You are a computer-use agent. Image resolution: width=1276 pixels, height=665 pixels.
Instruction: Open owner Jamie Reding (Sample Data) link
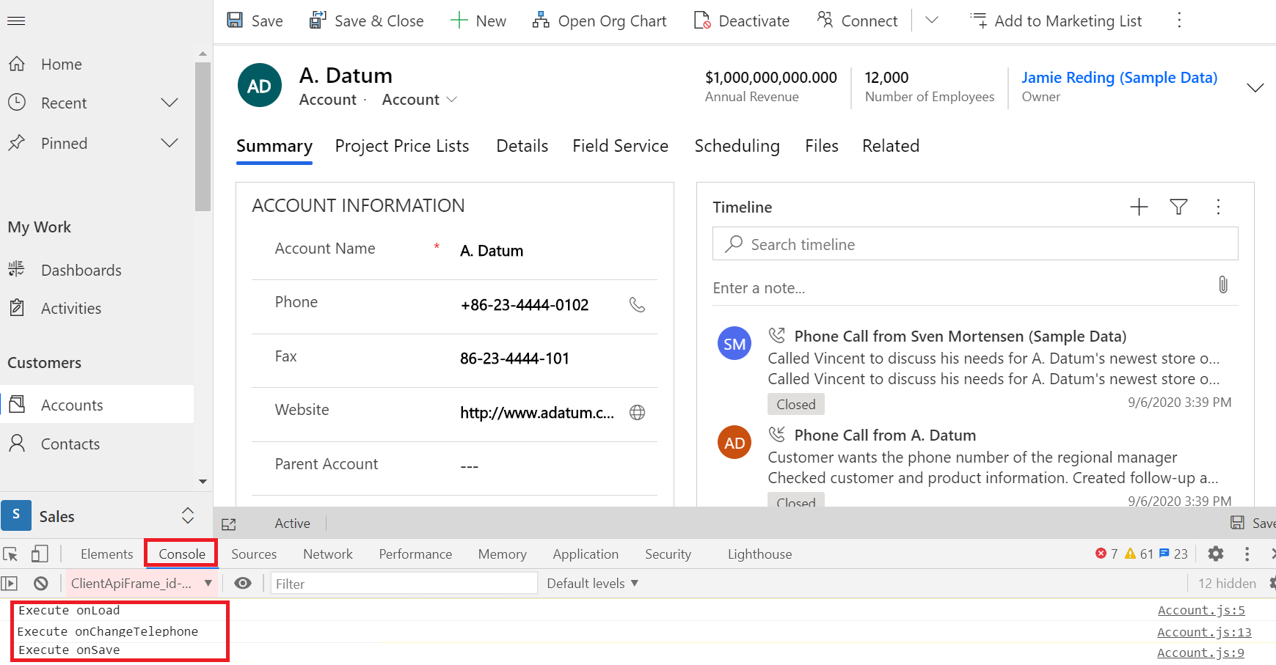click(1119, 78)
